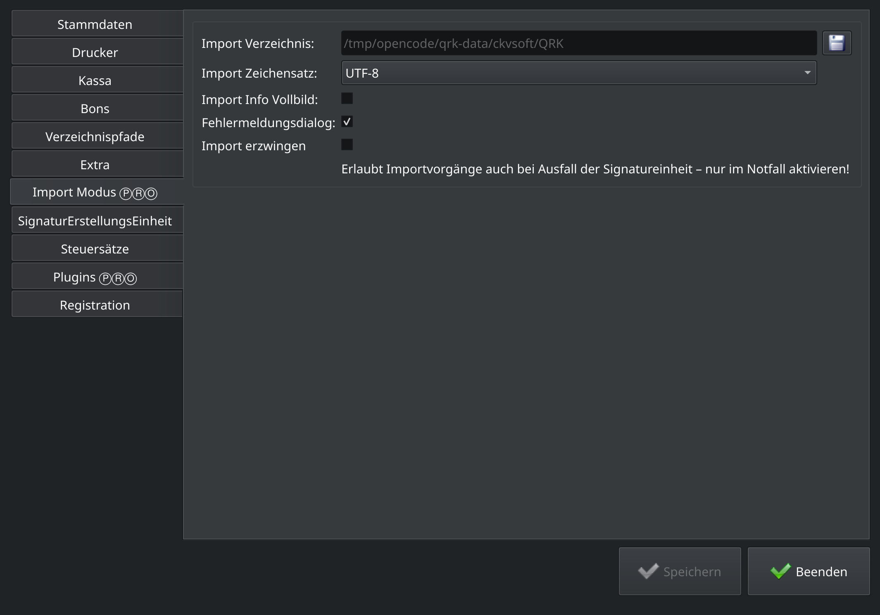Click the floppy disk browse icon
This screenshot has height=615, width=880.
pyautogui.click(x=837, y=43)
